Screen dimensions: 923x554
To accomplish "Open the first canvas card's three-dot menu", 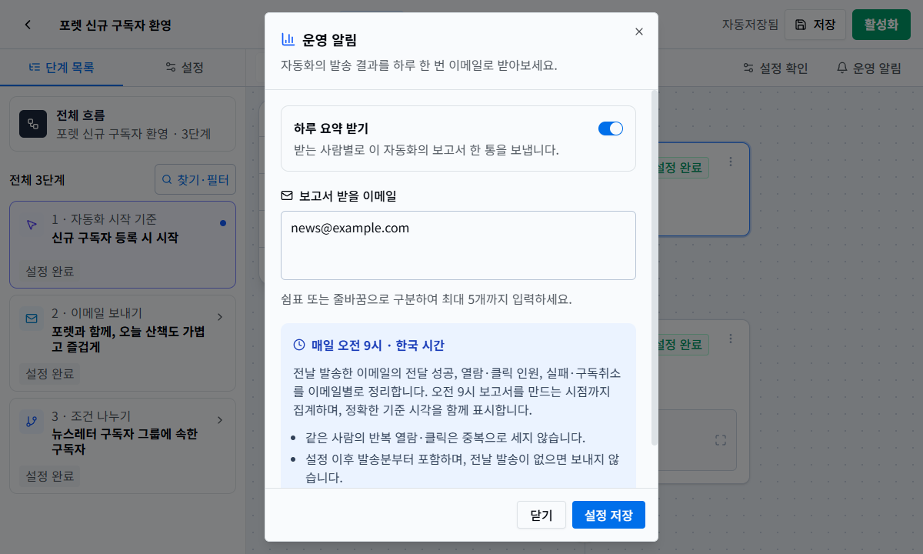I will coord(731,162).
